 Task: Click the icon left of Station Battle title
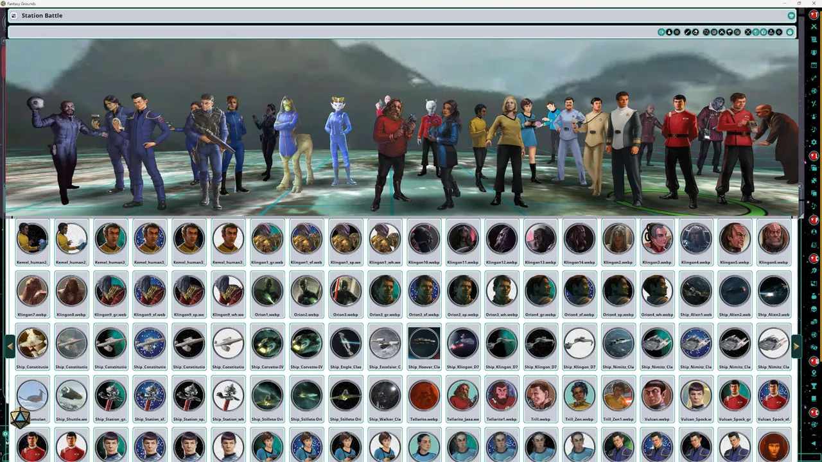tap(13, 15)
